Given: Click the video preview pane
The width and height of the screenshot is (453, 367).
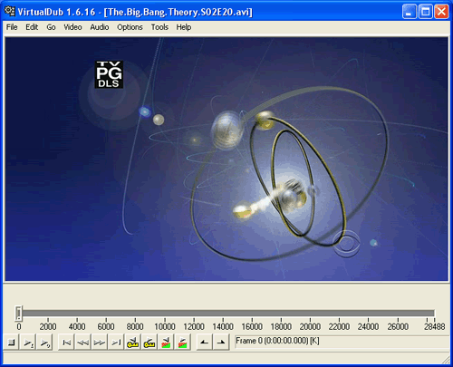Looking at the screenshot, I should coord(226,159).
